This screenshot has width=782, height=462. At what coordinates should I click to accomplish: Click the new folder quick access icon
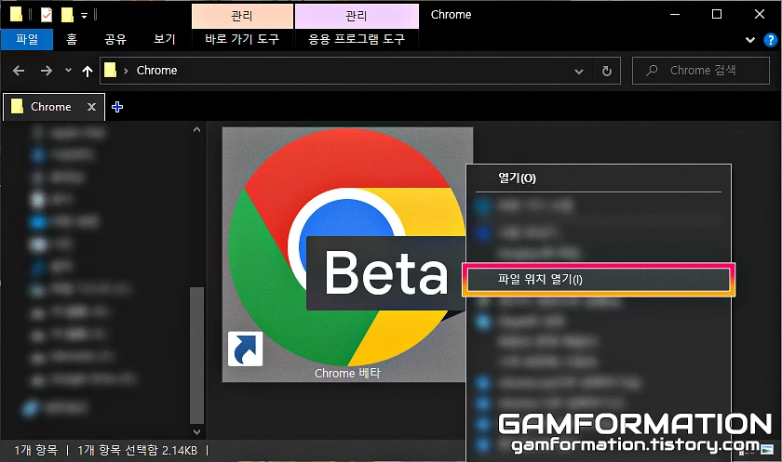pos(67,15)
